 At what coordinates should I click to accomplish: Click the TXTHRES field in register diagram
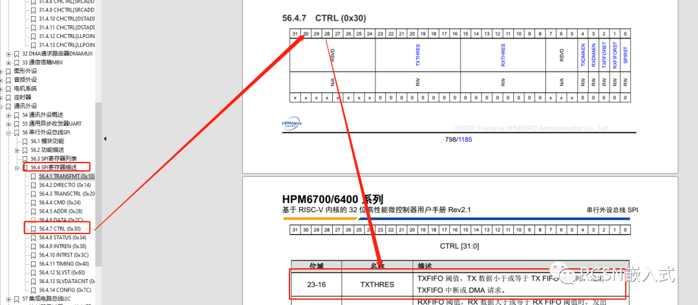click(x=418, y=55)
